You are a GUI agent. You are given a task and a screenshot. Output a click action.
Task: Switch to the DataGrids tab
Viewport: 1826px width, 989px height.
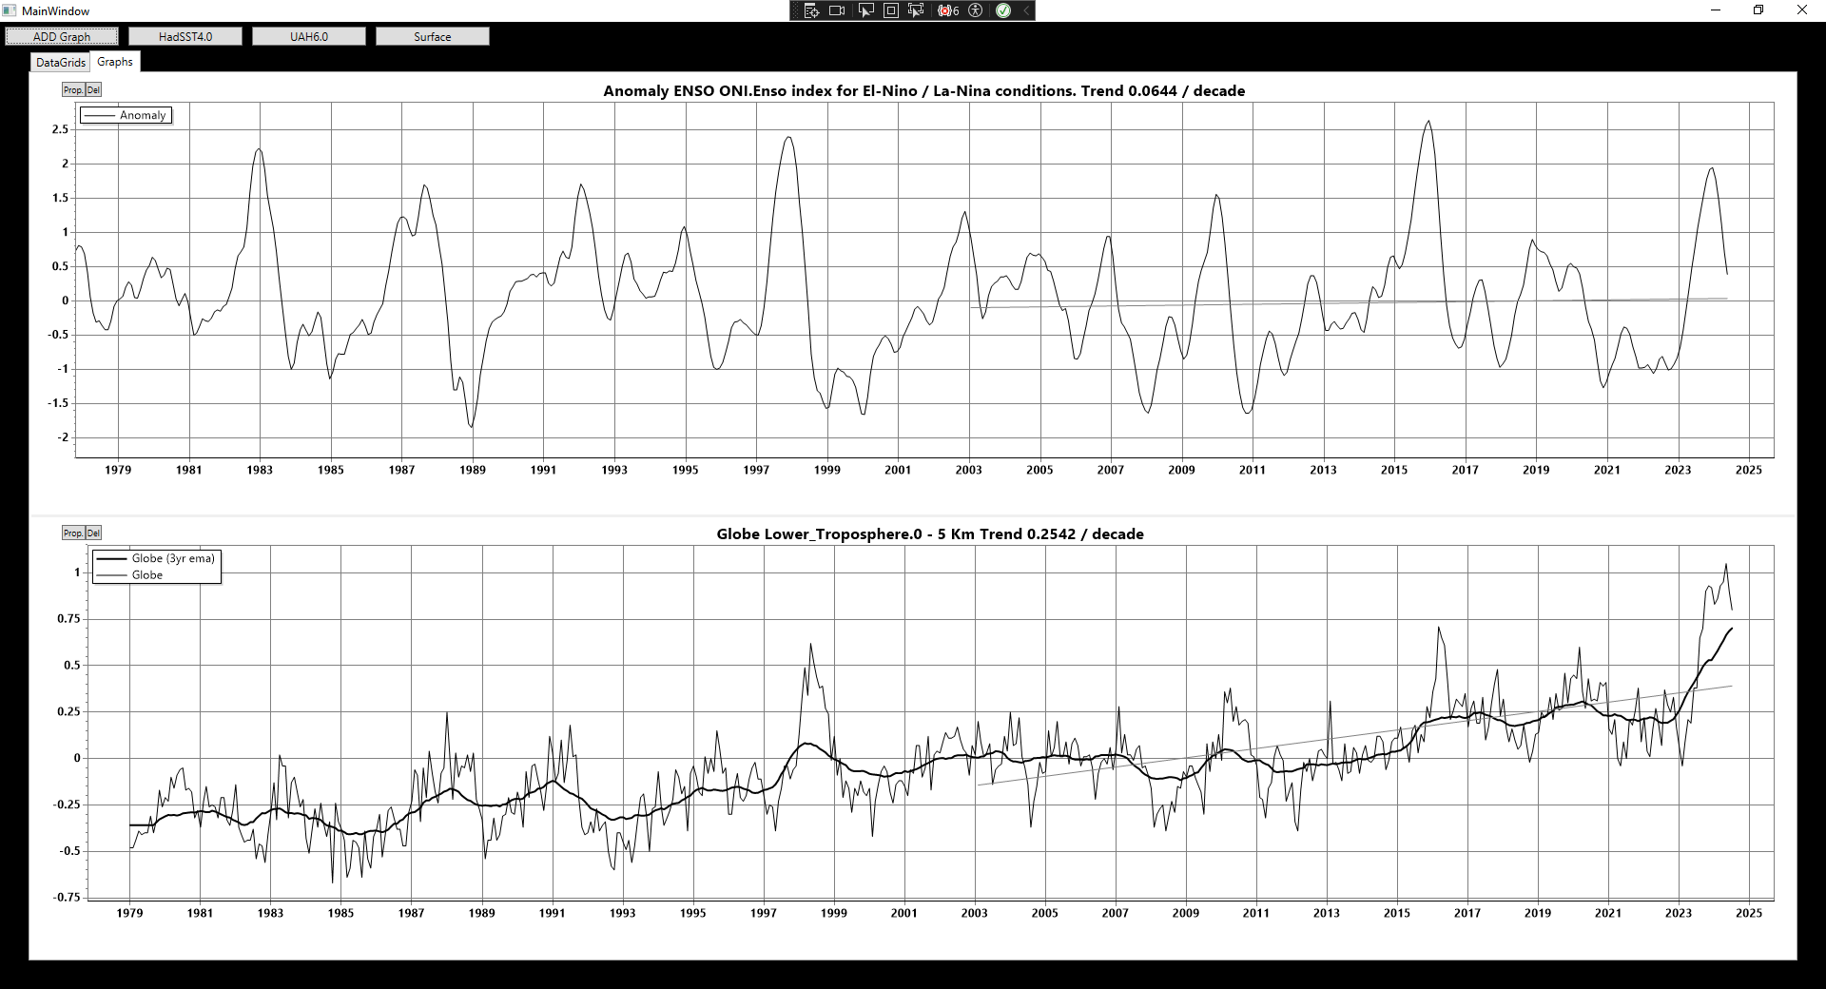point(61,62)
